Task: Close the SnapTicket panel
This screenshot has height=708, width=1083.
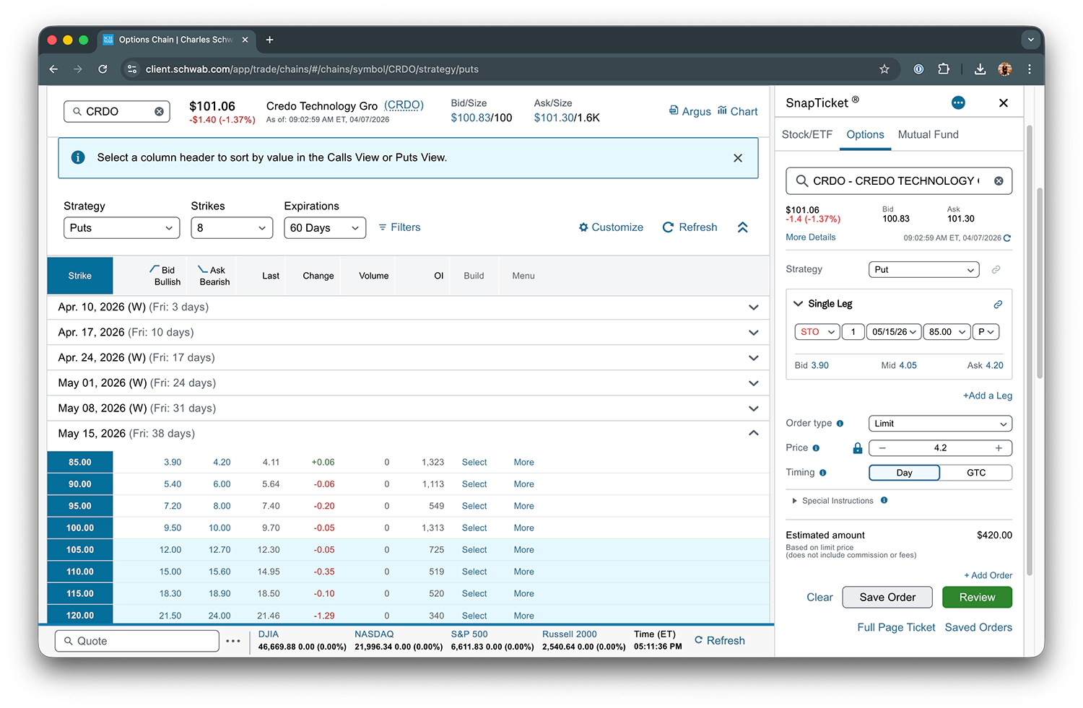Action: tap(1004, 103)
